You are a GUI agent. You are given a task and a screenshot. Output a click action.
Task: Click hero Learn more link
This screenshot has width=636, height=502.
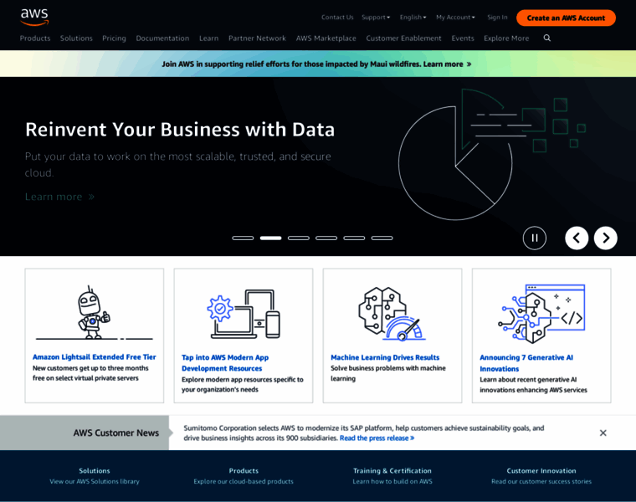[x=59, y=197]
